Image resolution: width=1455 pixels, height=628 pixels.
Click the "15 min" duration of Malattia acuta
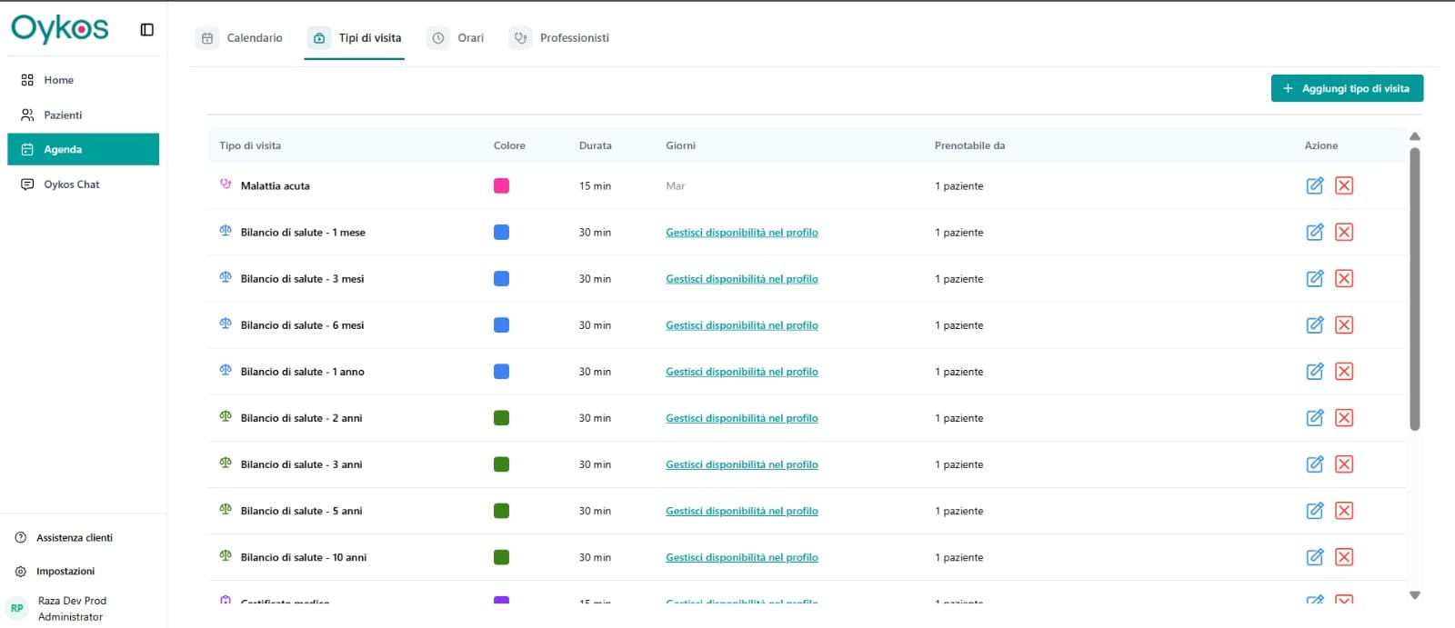click(595, 186)
